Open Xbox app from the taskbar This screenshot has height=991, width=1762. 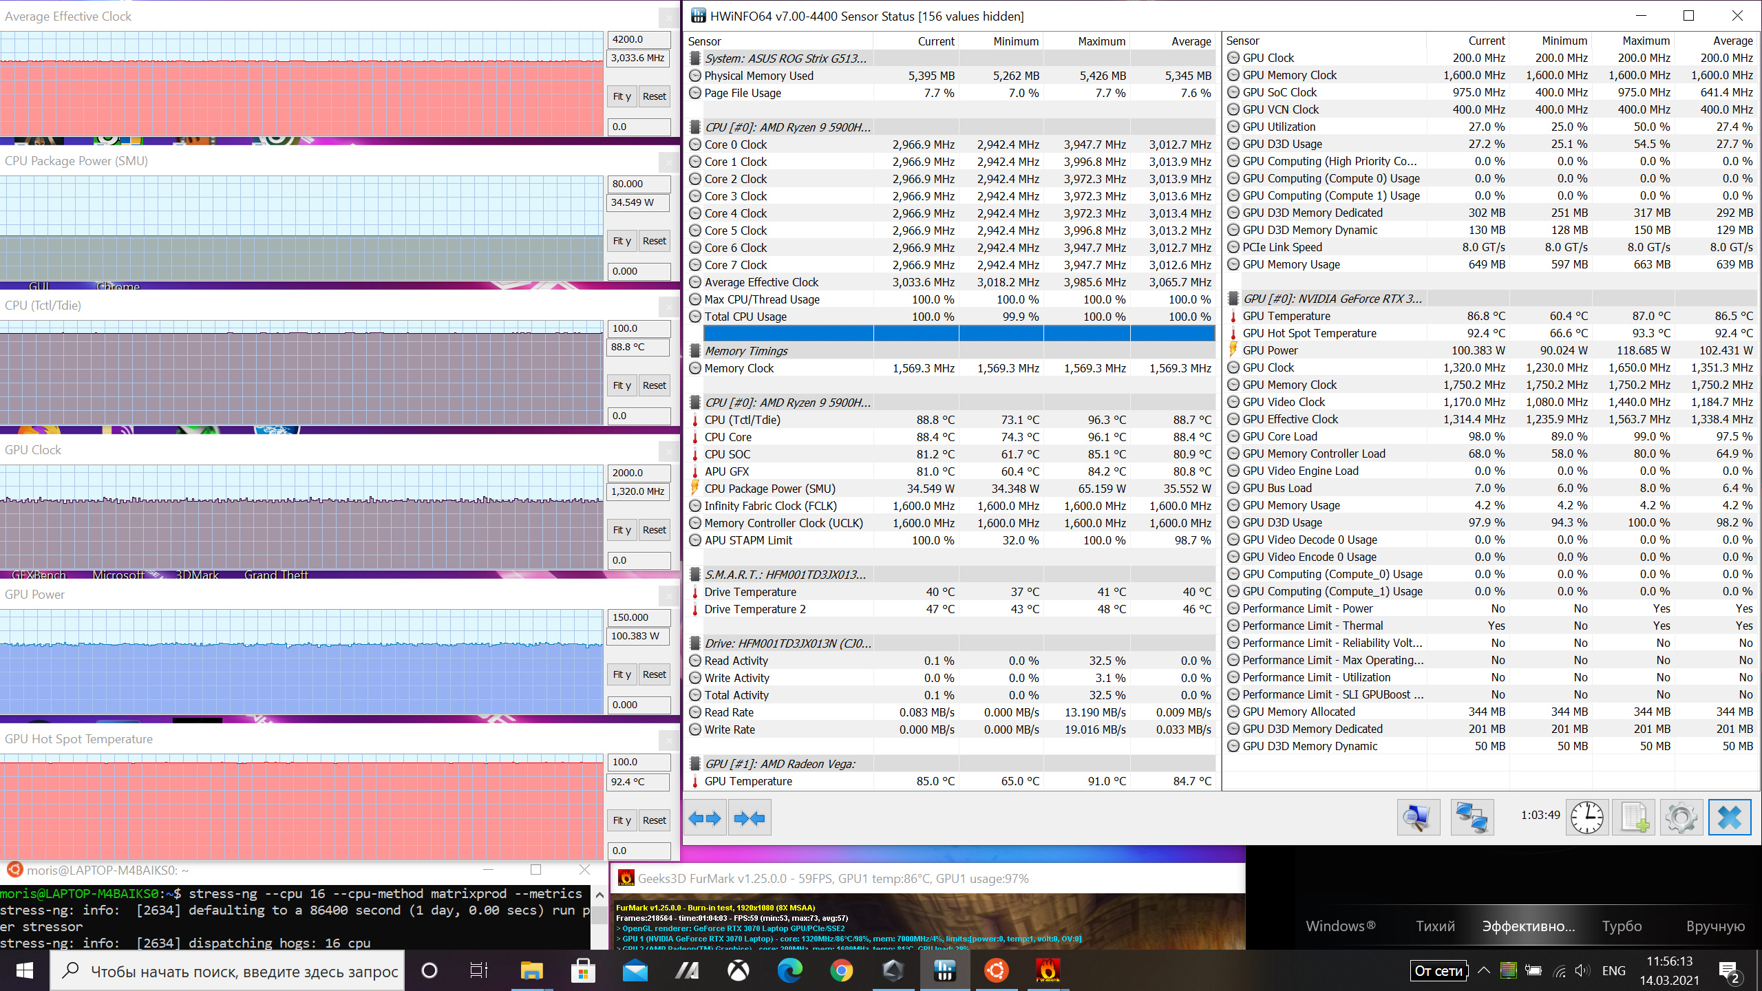[x=738, y=971]
